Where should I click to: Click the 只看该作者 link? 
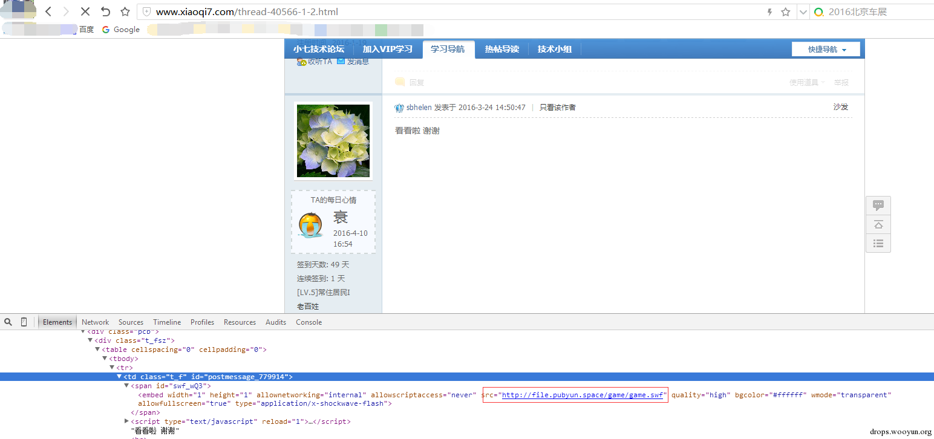558,107
